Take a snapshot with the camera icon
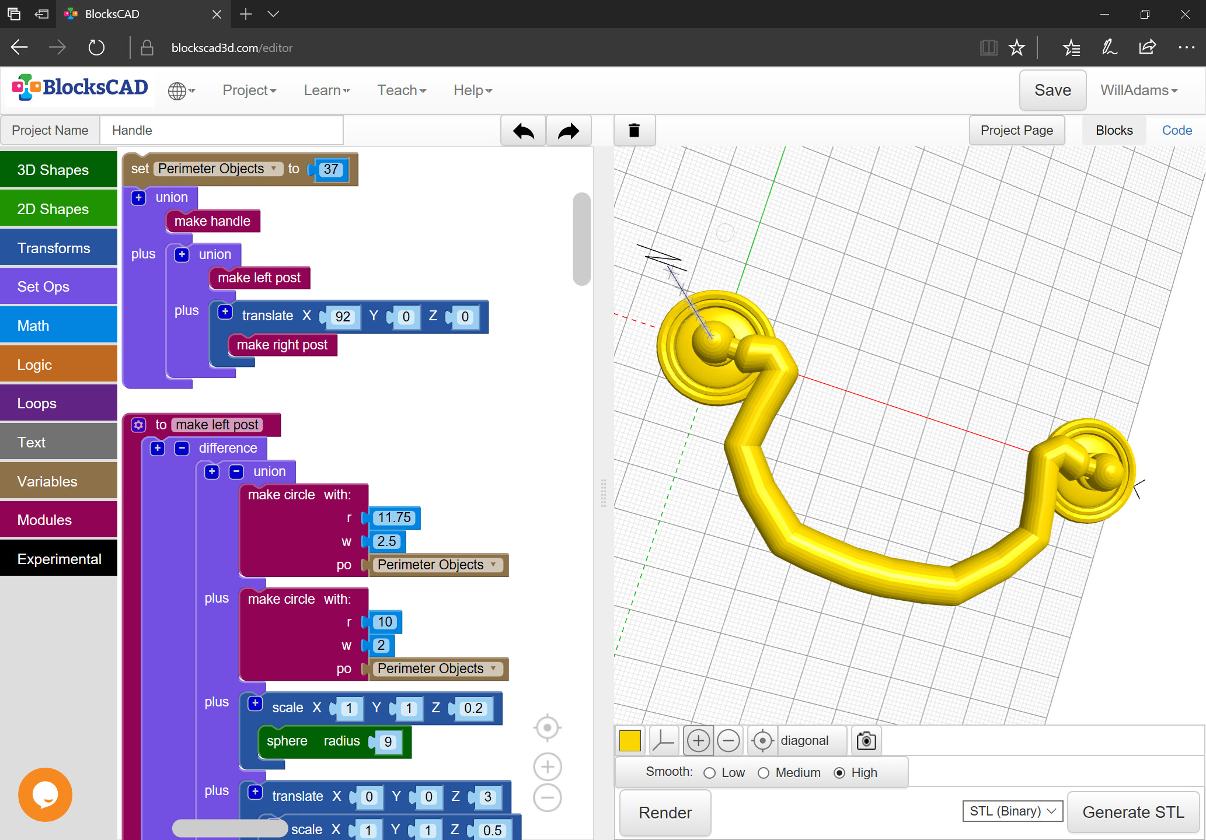Image resolution: width=1206 pixels, height=840 pixels. click(x=866, y=741)
